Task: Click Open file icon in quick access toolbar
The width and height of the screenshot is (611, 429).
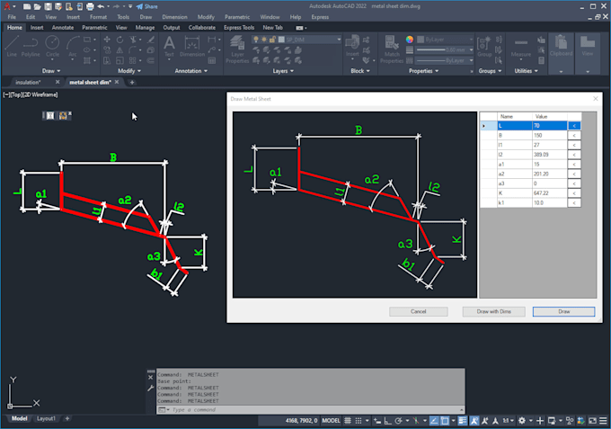Action: (37, 6)
